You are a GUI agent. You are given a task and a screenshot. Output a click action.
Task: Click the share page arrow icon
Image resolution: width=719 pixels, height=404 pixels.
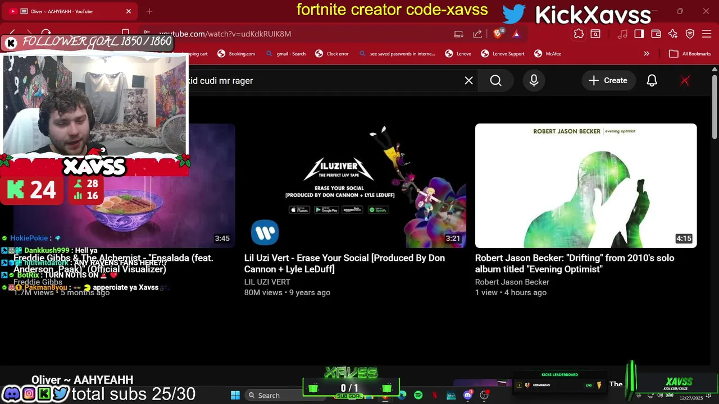click(x=477, y=34)
